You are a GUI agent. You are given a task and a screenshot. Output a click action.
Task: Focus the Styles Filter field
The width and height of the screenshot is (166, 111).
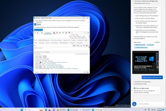[53, 46]
